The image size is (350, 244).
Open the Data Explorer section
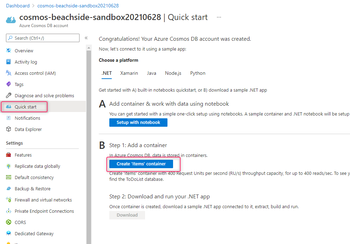[x=27, y=129]
